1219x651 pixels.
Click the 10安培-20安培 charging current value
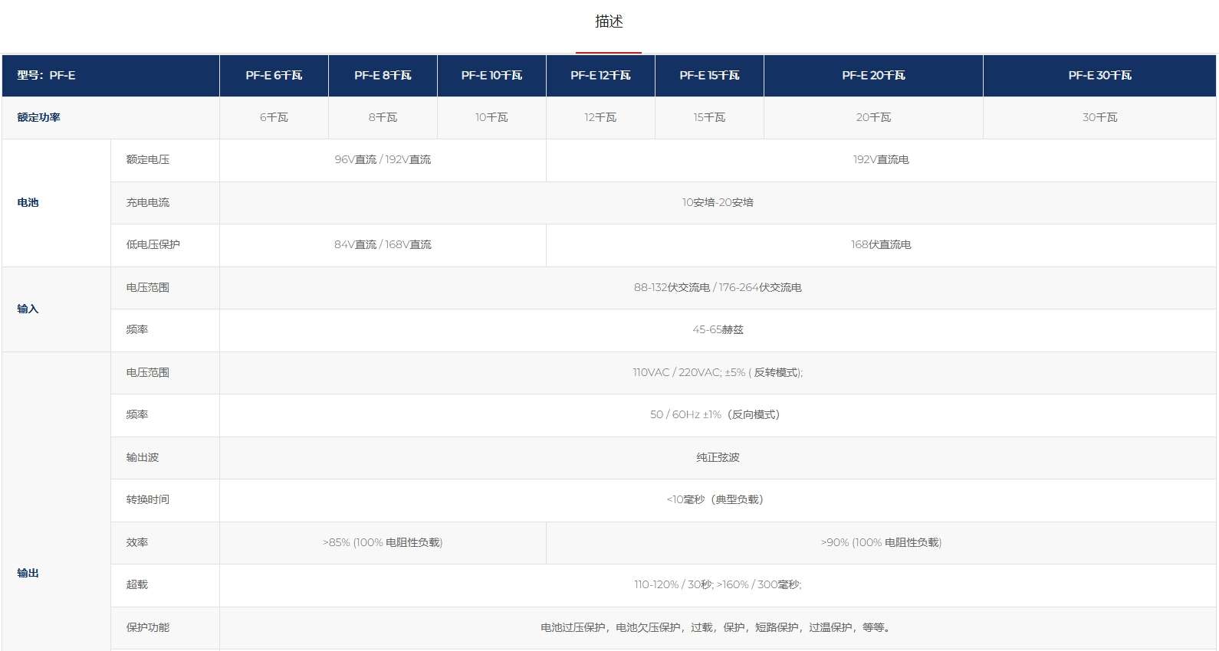point(718,203)
